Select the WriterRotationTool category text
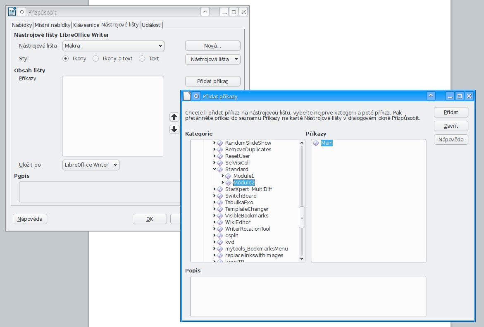 click(248, 229)
